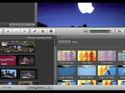
Task: Click the 3:49 total duration text
Action: [6, 88]
